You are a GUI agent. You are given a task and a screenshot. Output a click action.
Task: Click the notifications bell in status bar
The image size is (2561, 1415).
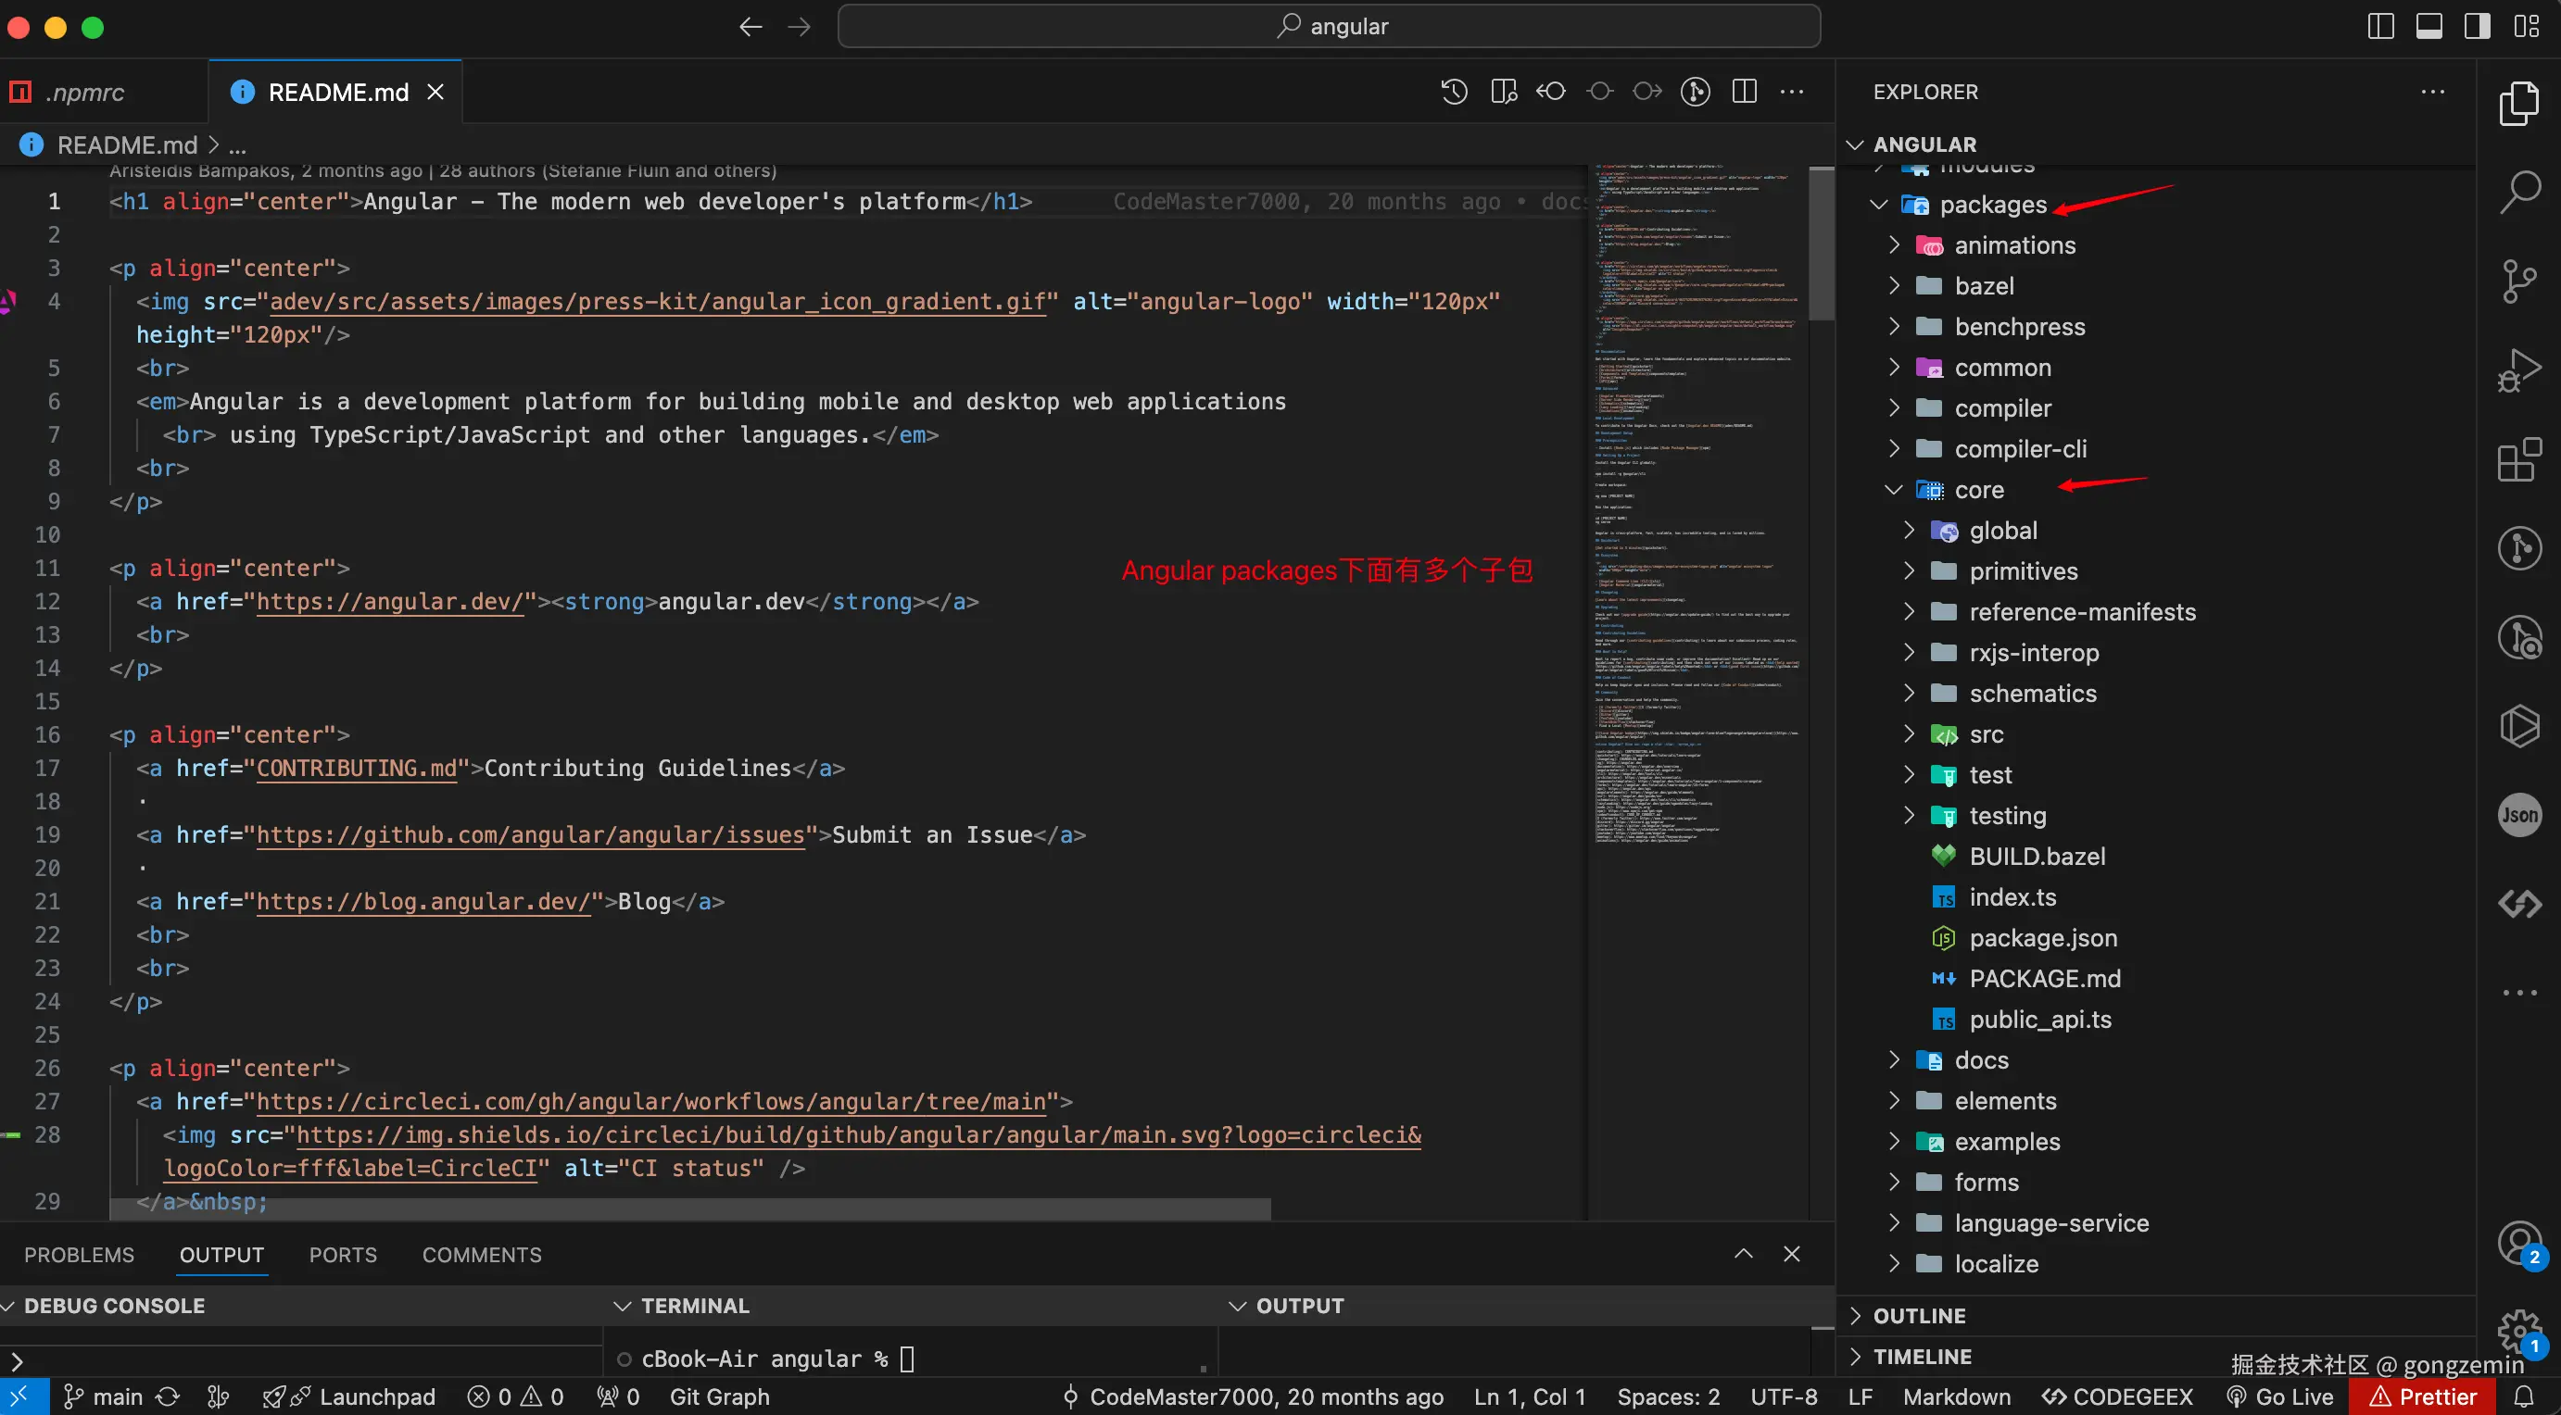coord(2524,1396)
